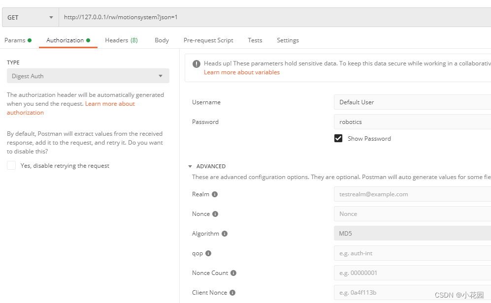491x303 pixels.
Task: Open the GET method dropdown
Action: tap(30, 17)
